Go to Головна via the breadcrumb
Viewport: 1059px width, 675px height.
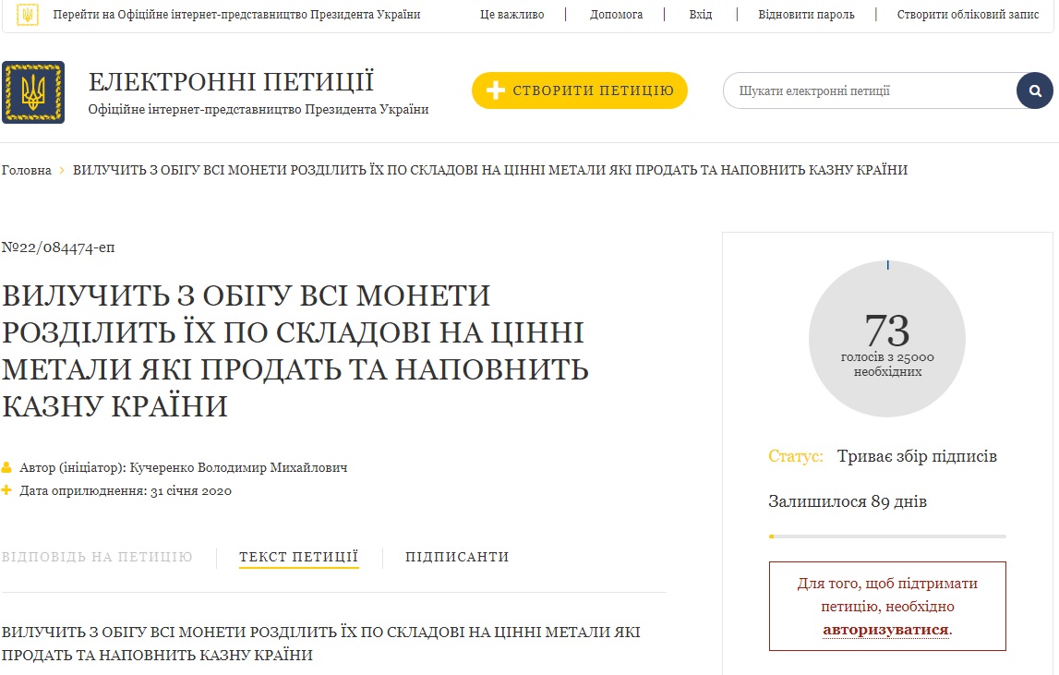tap(27, 170)
